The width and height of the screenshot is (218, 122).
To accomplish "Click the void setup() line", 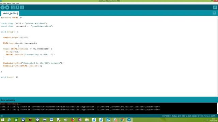I will tap(10, 32).
